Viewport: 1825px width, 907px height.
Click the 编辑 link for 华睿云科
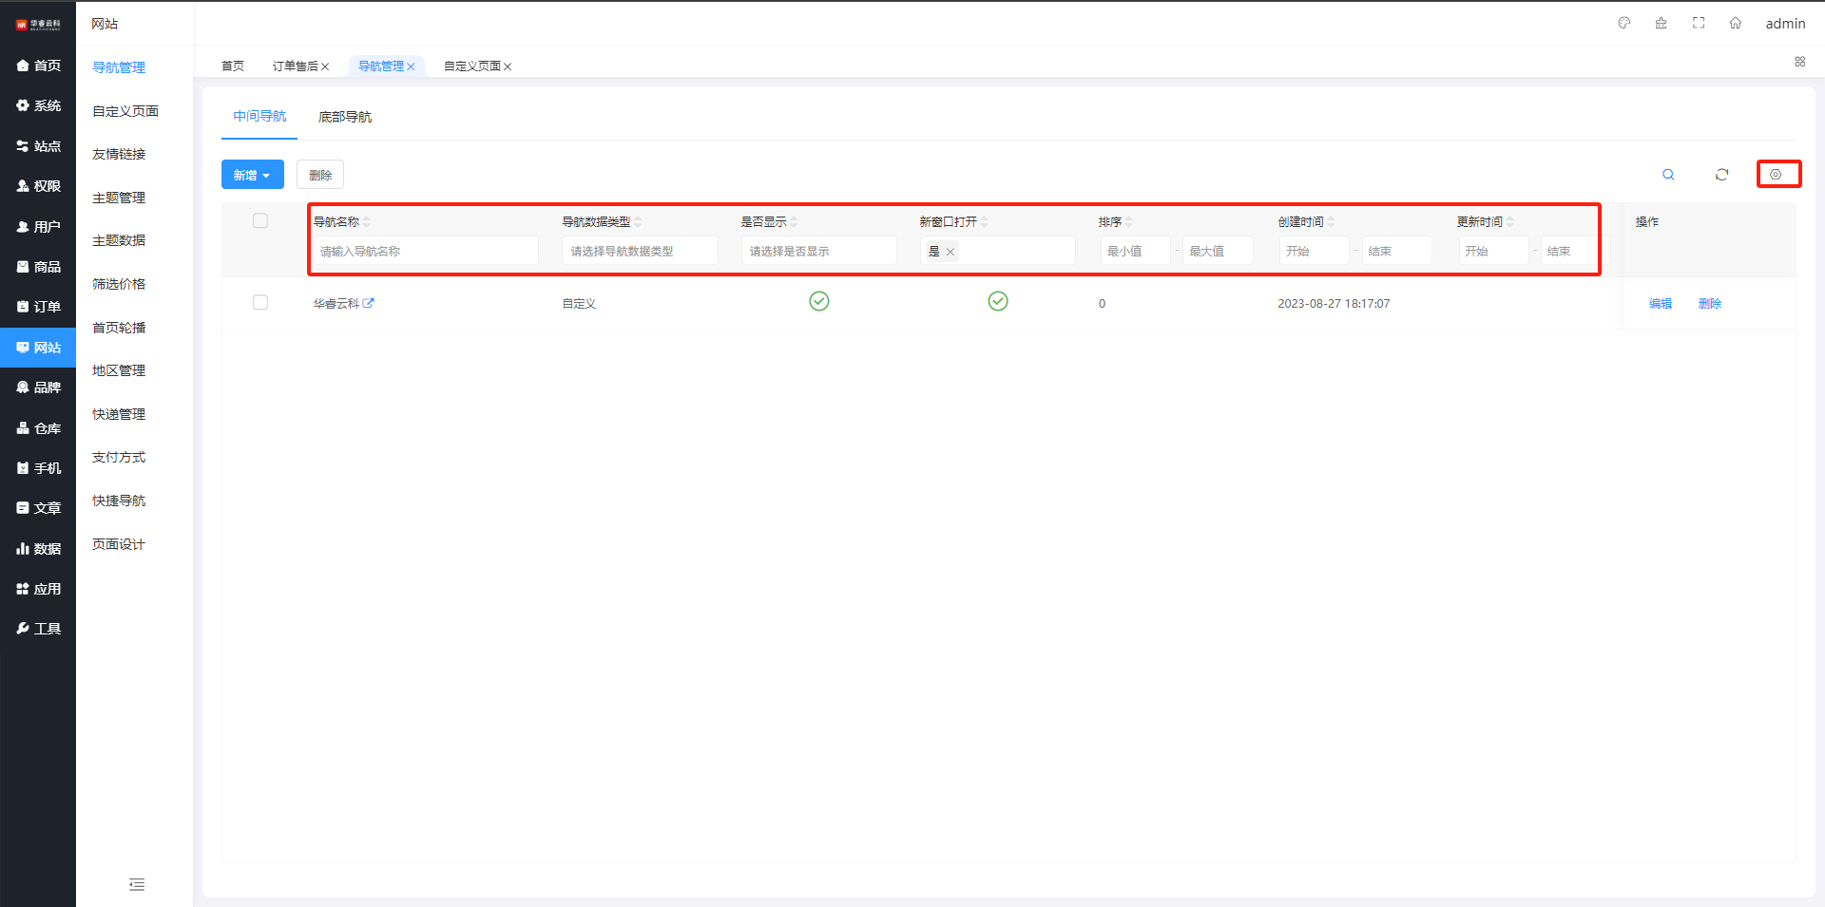point(1660,304)
